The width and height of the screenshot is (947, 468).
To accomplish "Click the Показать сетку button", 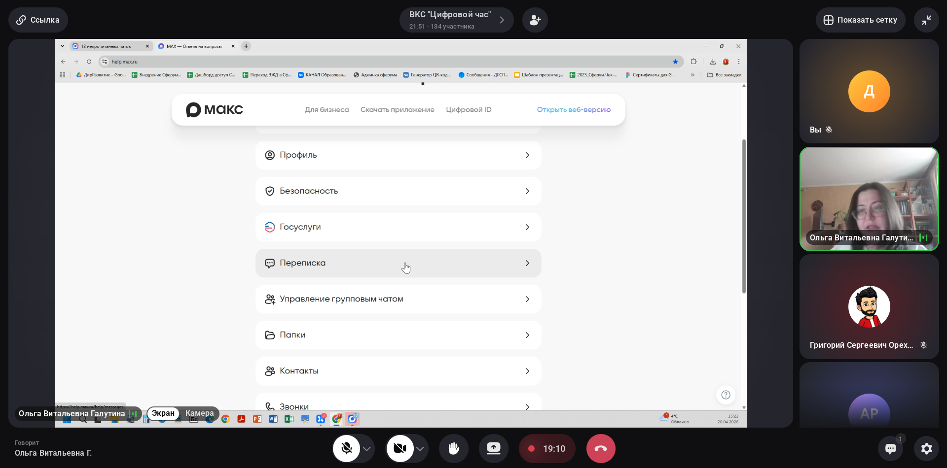I will (x=860, y=20).
